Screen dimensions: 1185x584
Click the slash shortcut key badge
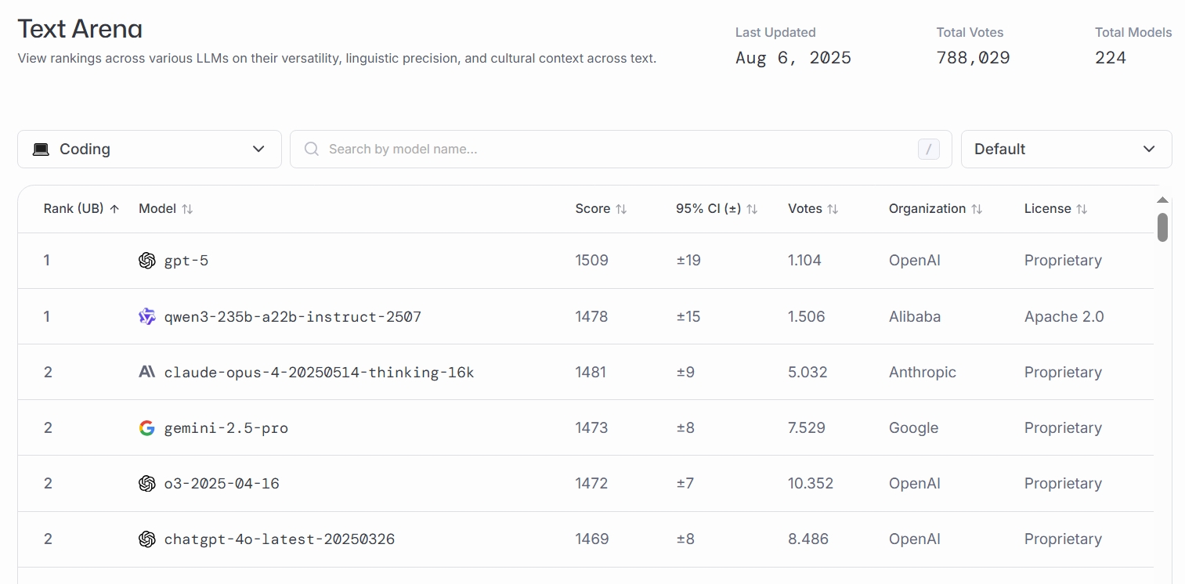point(928,149)
